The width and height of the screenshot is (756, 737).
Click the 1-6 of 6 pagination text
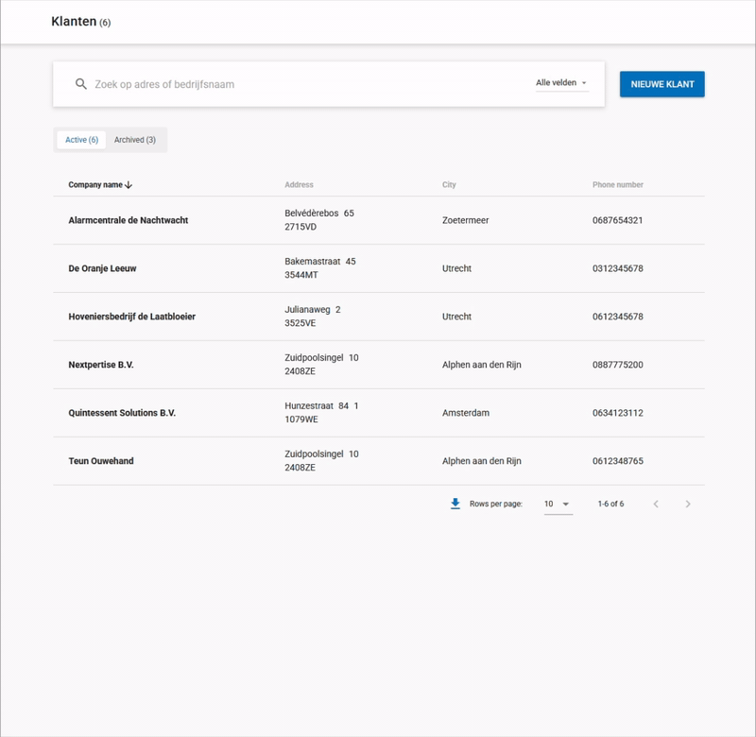610,504
